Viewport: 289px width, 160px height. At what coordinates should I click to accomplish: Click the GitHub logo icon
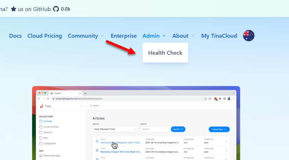56,9
